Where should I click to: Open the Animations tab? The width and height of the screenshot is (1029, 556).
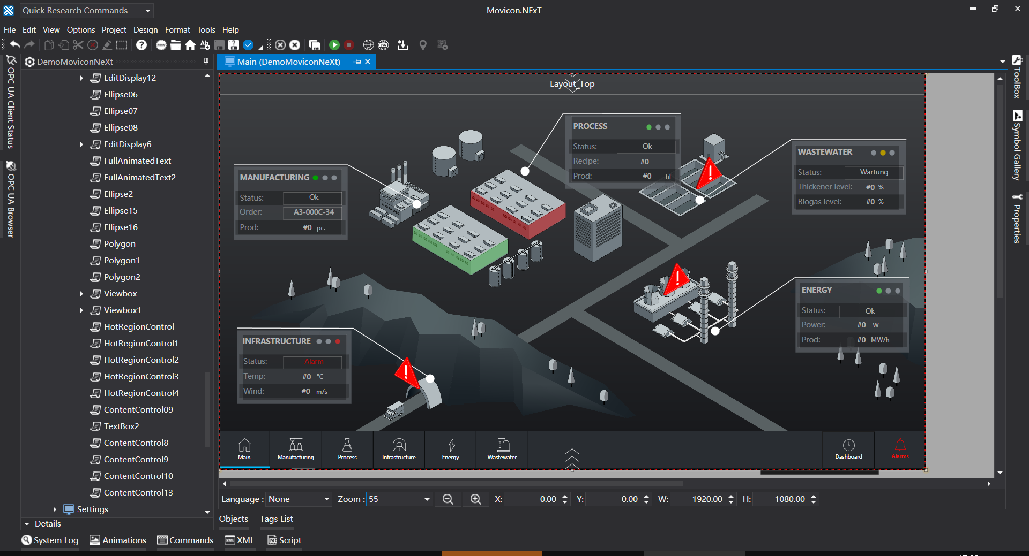[118, 540]
